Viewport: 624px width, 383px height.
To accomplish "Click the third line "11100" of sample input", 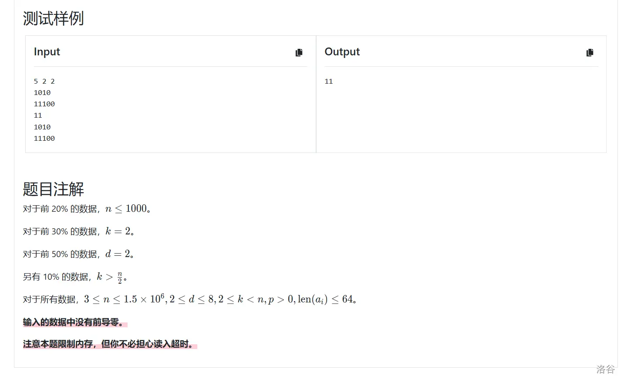I will (x=44, y=104).
